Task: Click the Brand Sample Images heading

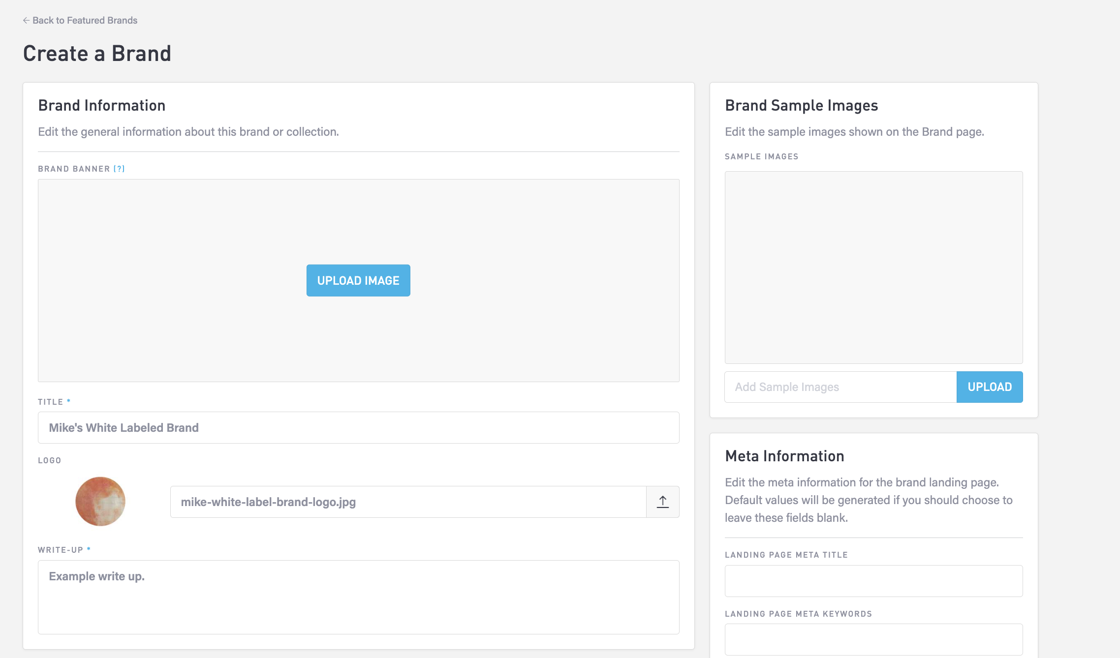Action: tap(801, 105)
